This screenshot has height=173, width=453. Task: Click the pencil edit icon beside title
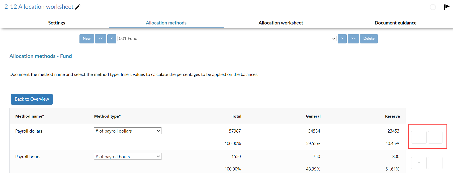coord(78,7)
